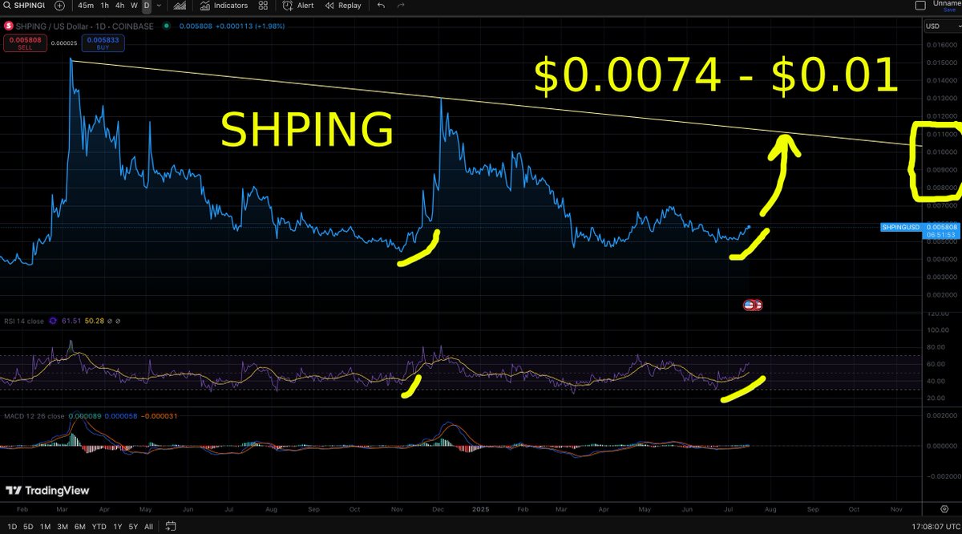Screen dimensions: 962x534
Task: Click the add symbol plus icon
Action: point(59,6)
